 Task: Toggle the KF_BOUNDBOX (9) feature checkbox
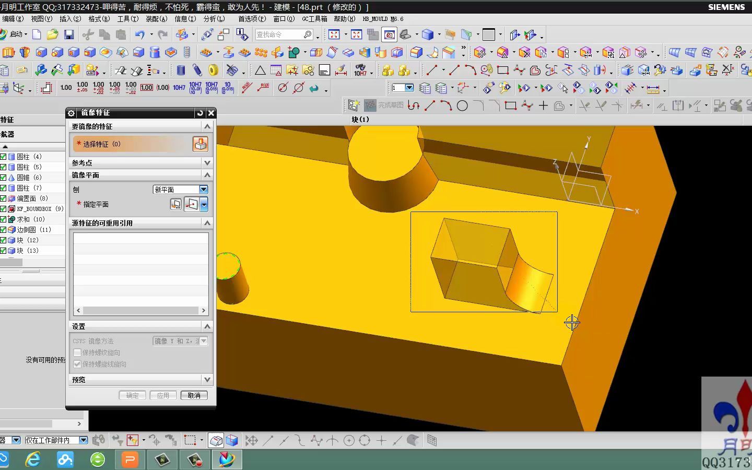(x=3, y=209)
